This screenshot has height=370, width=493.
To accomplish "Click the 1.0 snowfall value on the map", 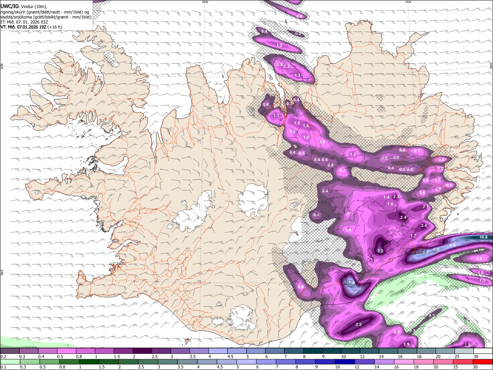I will (306, 137).
